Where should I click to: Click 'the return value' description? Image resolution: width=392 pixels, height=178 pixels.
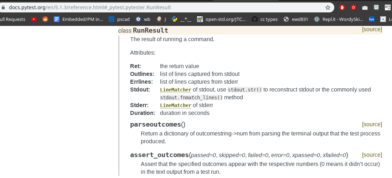180,66
